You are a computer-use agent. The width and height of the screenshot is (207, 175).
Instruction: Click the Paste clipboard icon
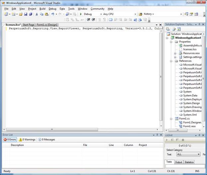pos(47,14)
